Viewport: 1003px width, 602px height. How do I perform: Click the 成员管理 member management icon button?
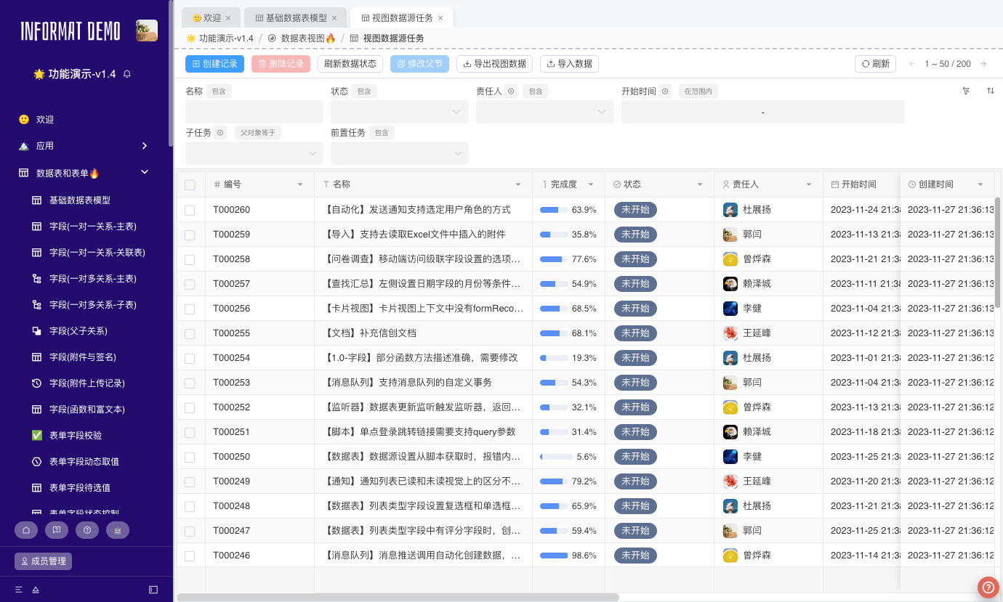point(43,561)
